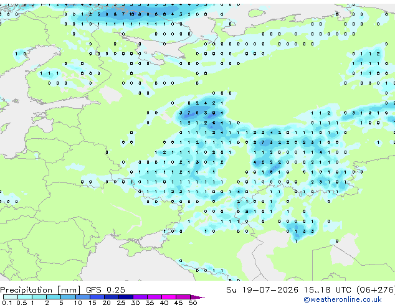Image resolution: width=395 pixels, height=305 pixels.
Task: Click the '(06+276)' run offset text
Action: tap(376, 290)
